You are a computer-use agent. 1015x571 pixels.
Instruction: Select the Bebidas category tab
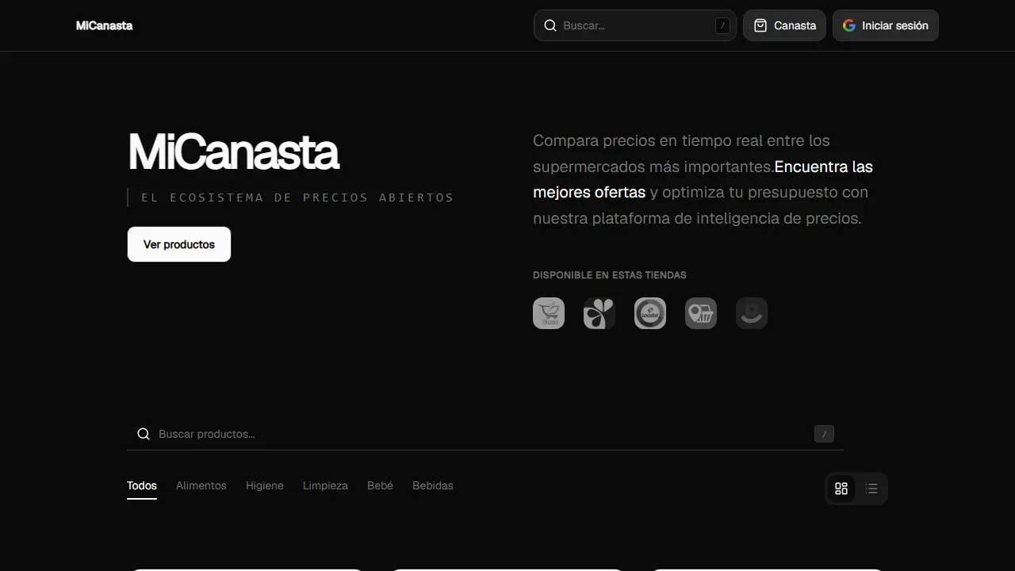click(x=433, y=485)
